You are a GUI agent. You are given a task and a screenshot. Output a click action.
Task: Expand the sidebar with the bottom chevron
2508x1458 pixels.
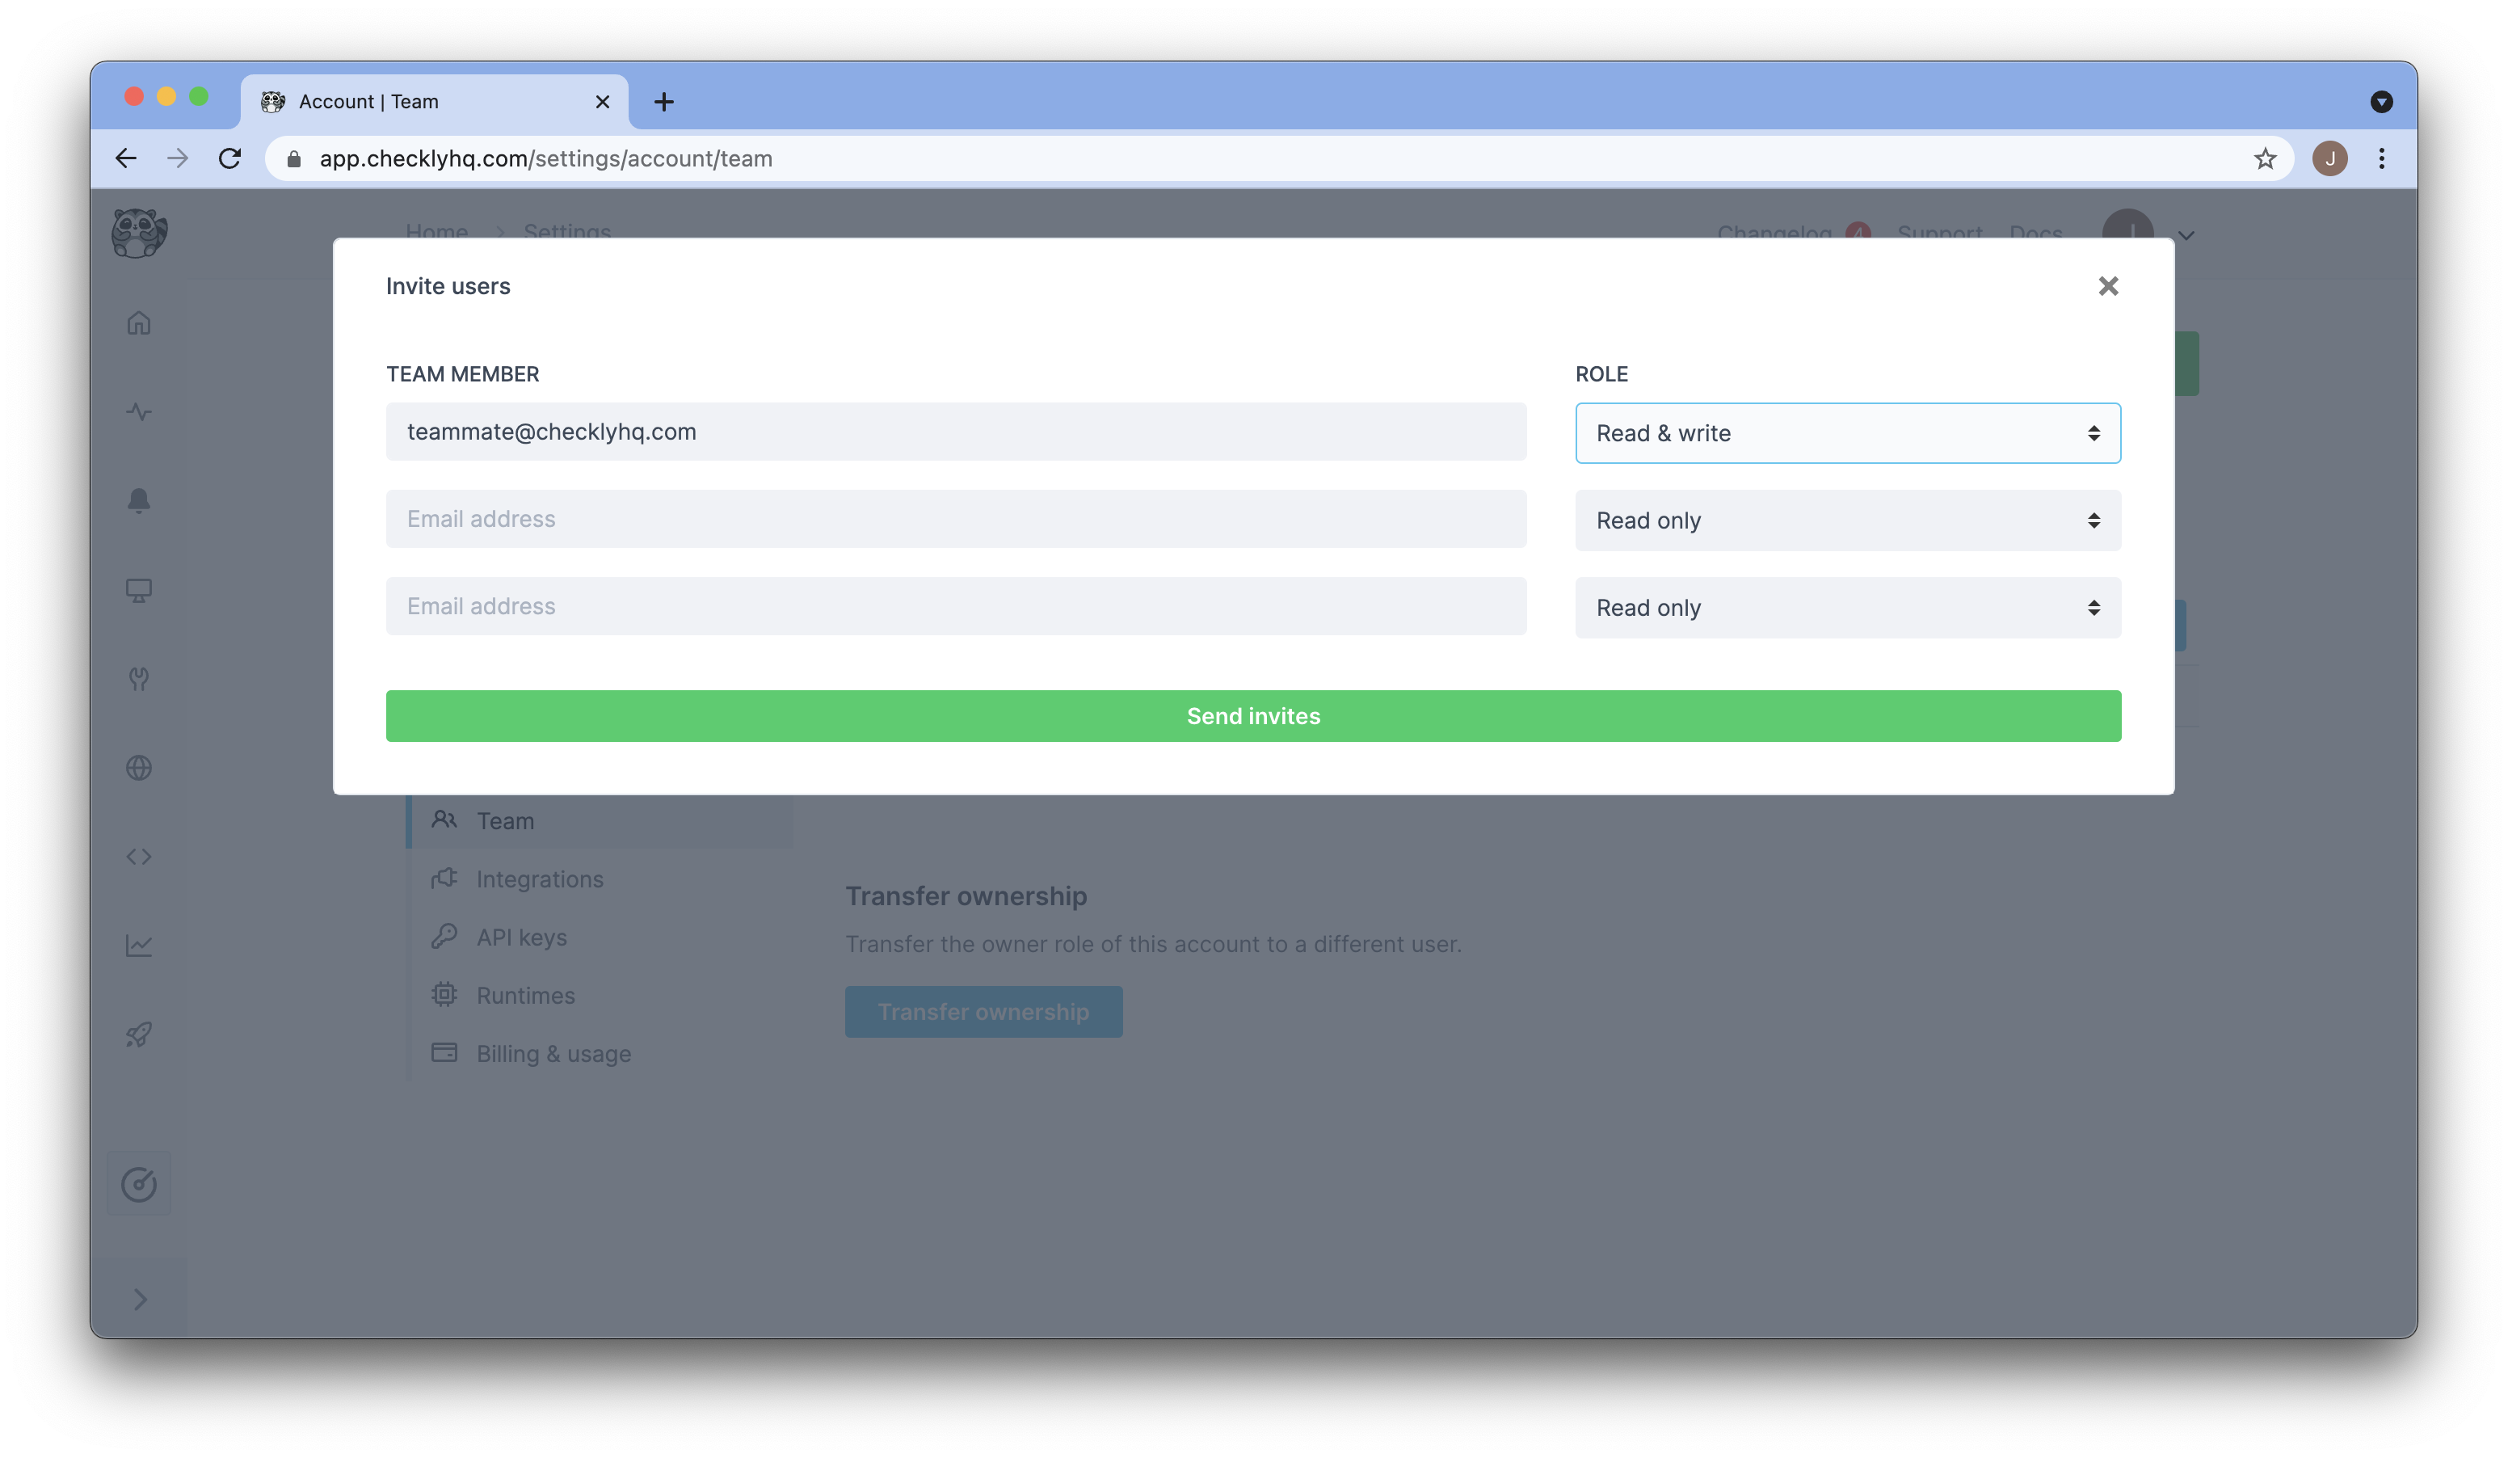click(139, 1299)
